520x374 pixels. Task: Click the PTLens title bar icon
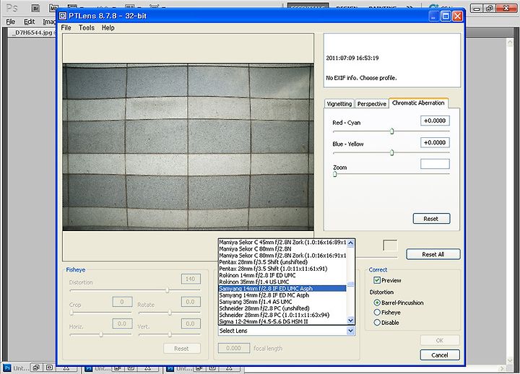click(63, 16)
